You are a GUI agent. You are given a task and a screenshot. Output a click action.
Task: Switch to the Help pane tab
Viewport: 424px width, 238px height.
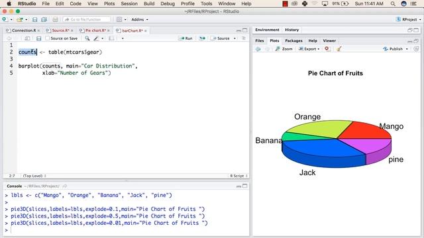(313, 41)
